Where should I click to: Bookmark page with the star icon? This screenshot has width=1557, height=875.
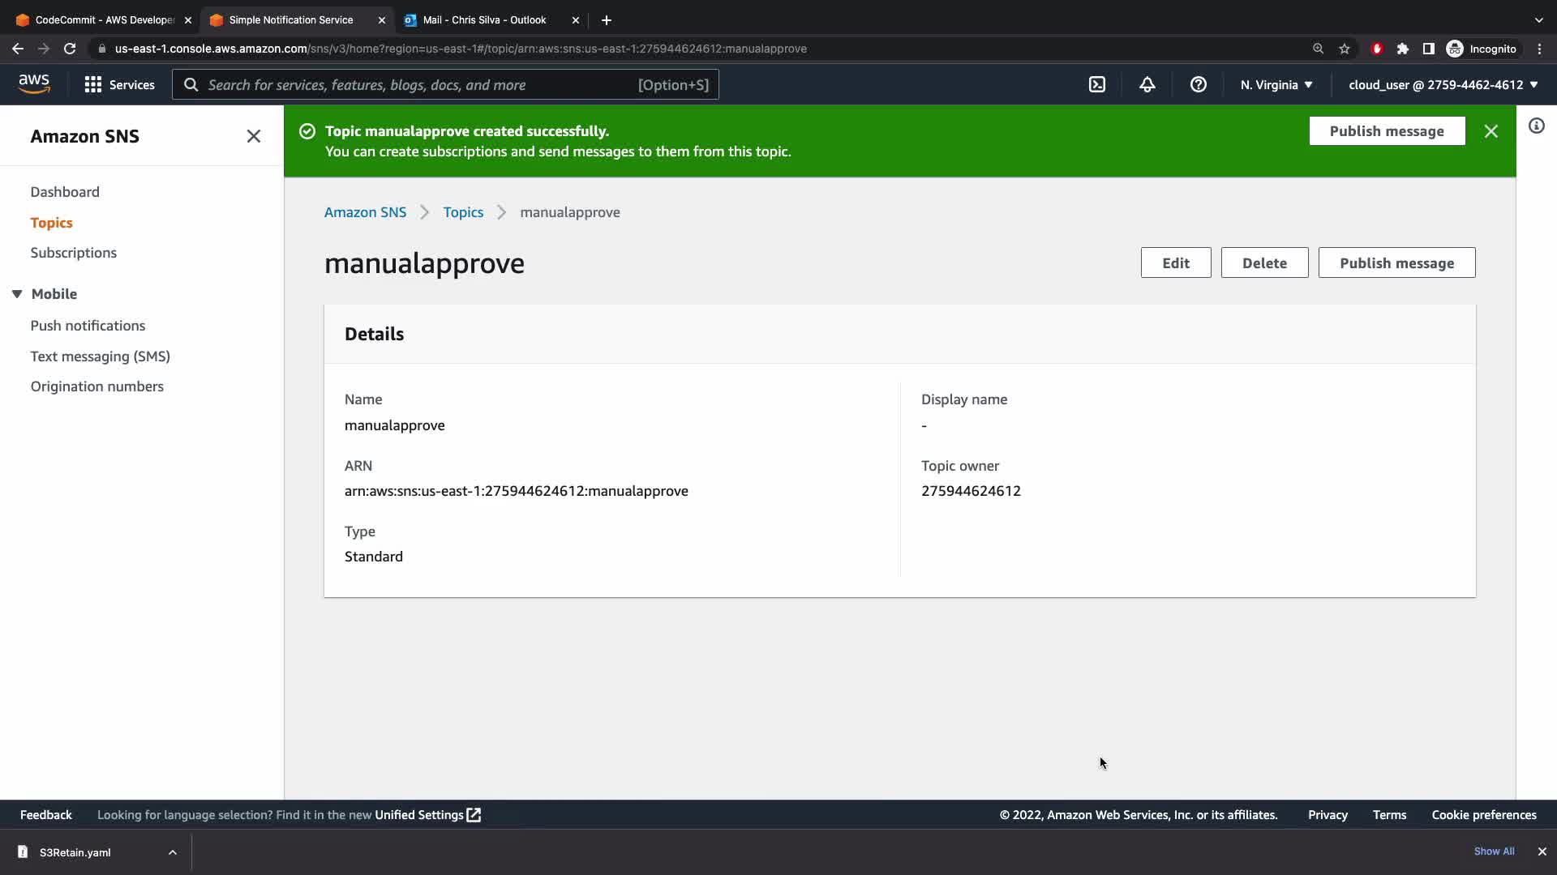[x=1345, y=49]
